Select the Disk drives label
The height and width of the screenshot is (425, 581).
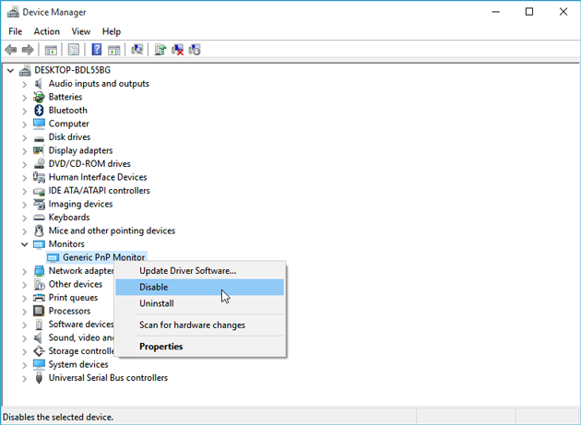point(70,137)
